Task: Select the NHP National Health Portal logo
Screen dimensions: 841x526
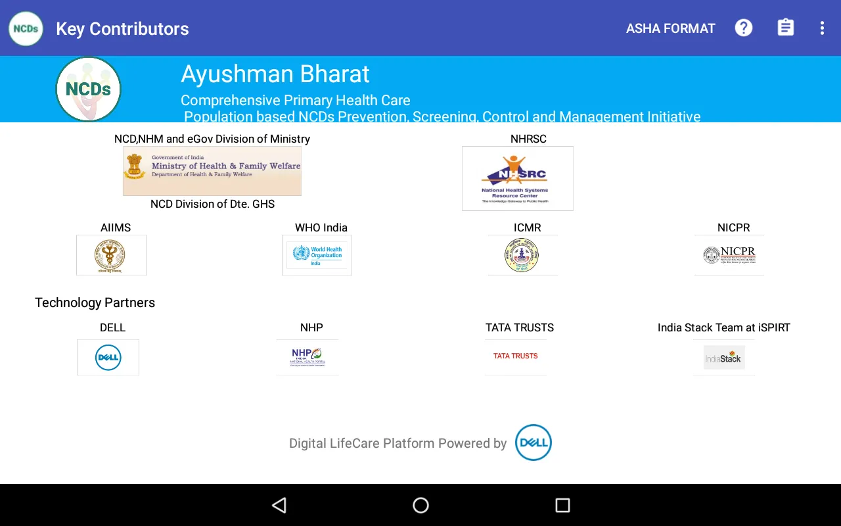Action: pyautogui.click(x=307, y=357)
